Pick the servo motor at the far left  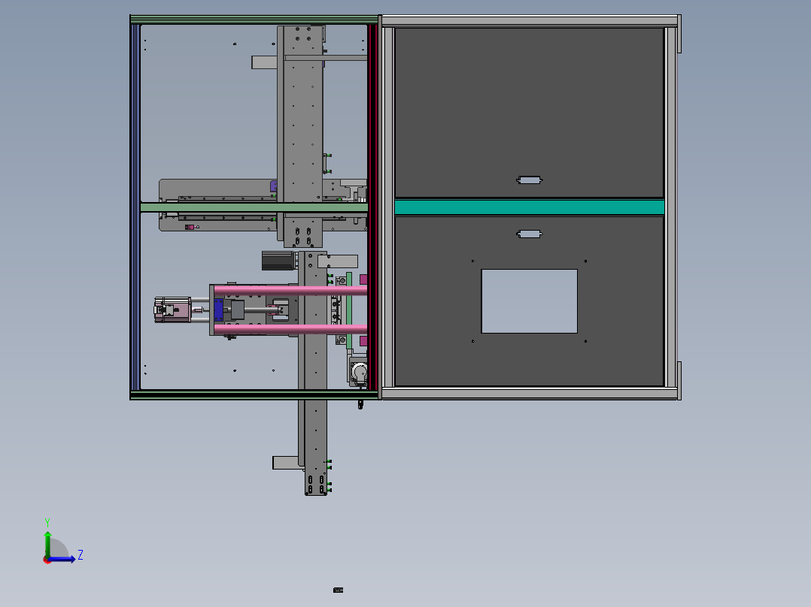(x=172, y=310)
